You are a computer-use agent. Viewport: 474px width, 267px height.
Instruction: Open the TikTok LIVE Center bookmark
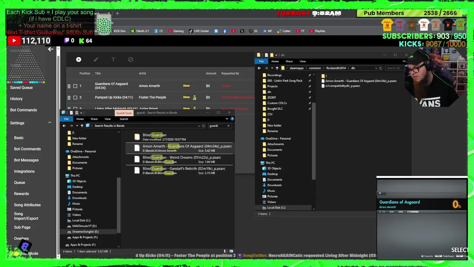click(199, 31)
